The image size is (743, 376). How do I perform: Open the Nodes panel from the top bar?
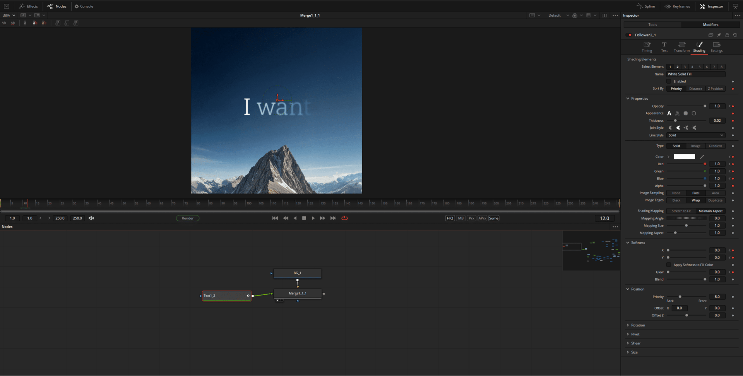pyautogui.click(x=56, y=6)
